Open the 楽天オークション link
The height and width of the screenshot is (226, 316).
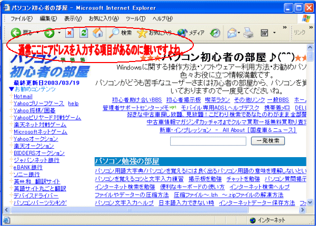coord(34,146)
